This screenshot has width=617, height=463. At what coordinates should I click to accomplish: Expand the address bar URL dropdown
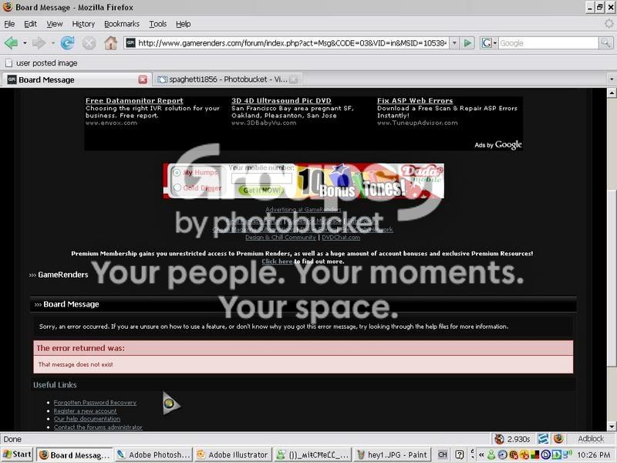454,43
